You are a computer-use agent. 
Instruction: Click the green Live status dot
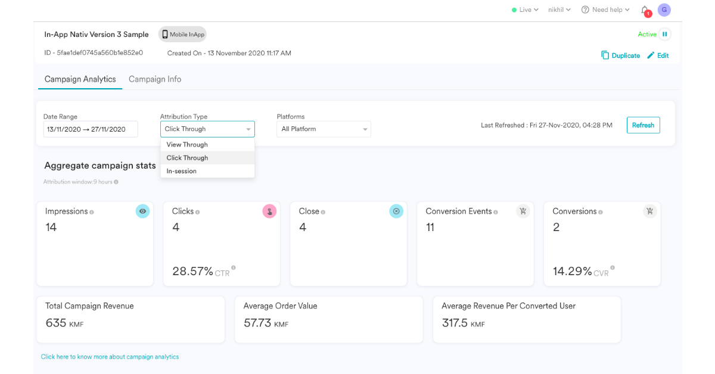pyautogui.click(x=514, y=10)
